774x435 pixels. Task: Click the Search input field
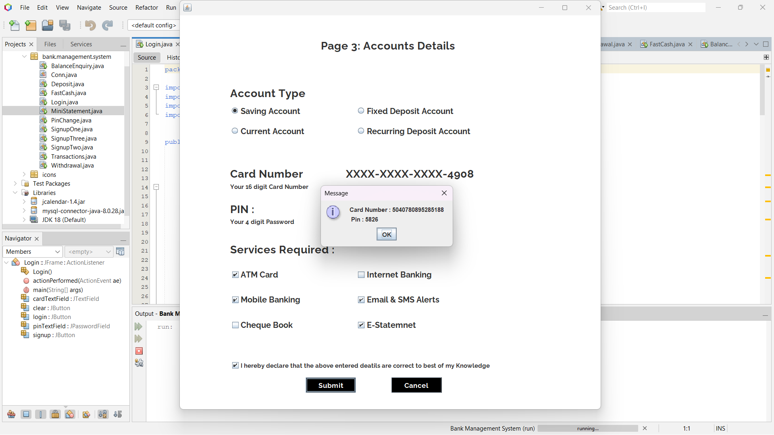655,7
